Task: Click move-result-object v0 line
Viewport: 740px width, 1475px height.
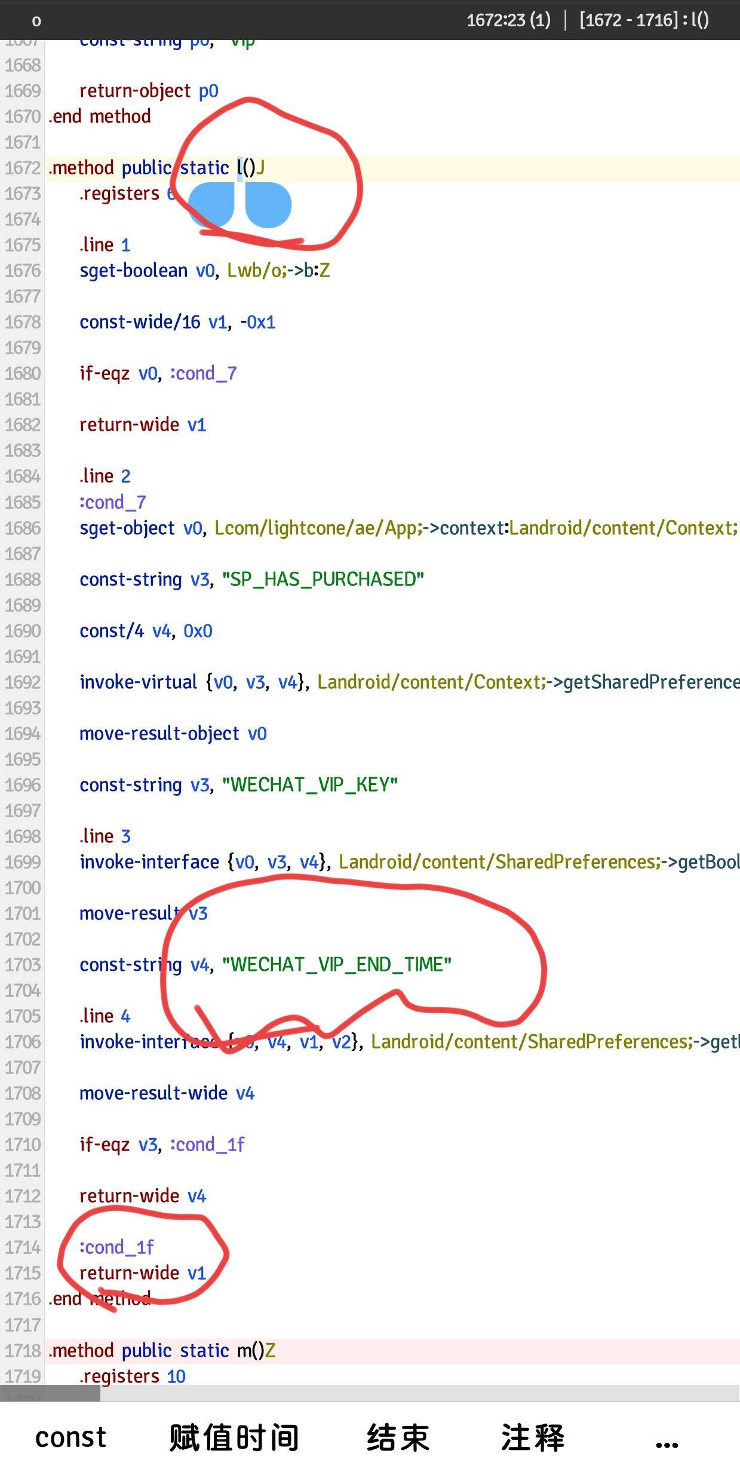Action: (x=173, y=733)
